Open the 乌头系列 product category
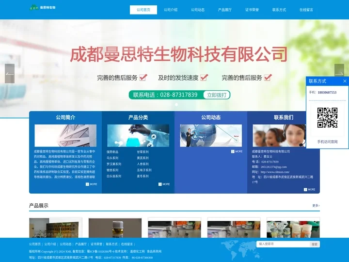349x262 pixels. (112, 158)
